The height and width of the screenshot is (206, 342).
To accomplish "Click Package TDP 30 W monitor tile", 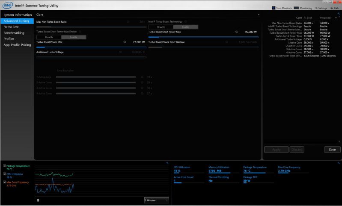I will click(x=259, y=179).
